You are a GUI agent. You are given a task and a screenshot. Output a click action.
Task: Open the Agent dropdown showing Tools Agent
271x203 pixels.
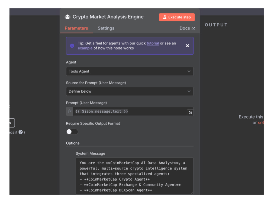130,71
